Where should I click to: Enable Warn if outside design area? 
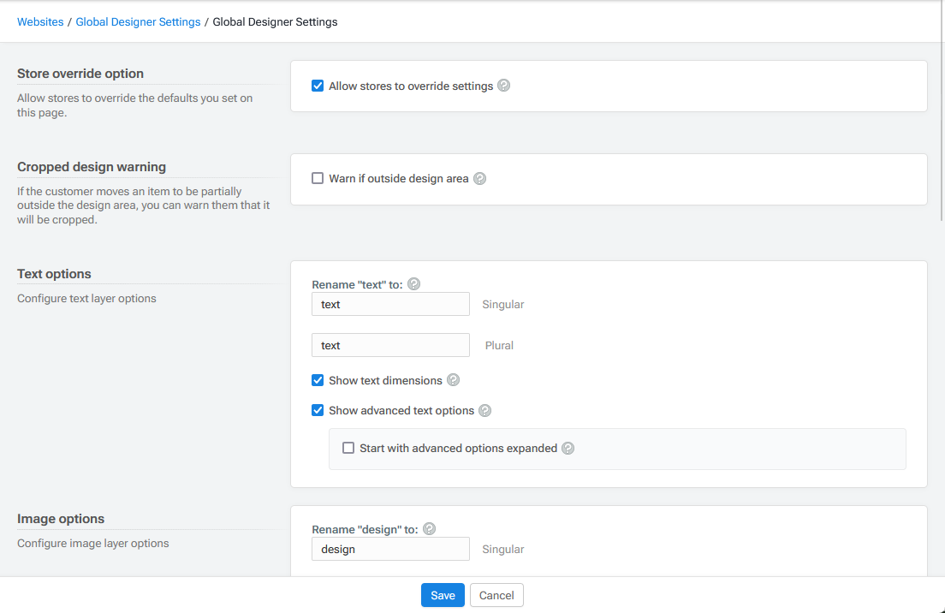pos(318,178)
